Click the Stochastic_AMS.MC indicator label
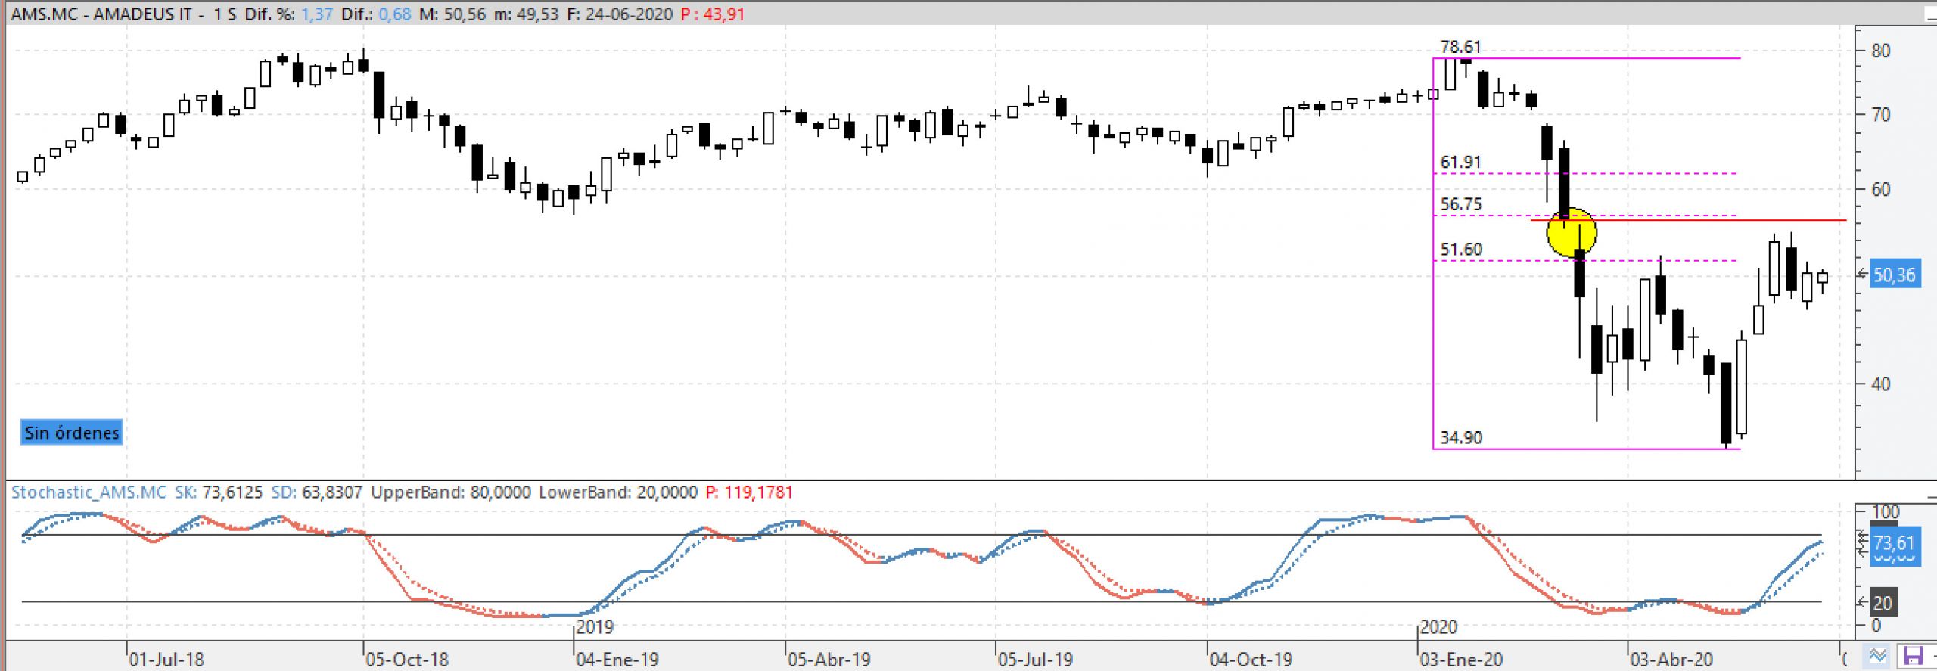Screen dimensions: 1937x671 point(89,492)
